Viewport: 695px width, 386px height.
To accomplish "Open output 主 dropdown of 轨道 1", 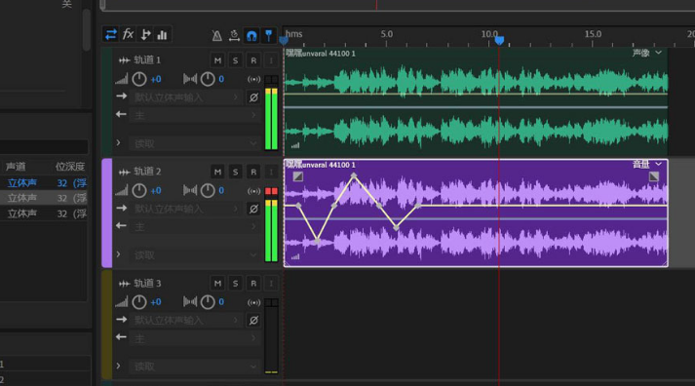I will coord(195,115).
